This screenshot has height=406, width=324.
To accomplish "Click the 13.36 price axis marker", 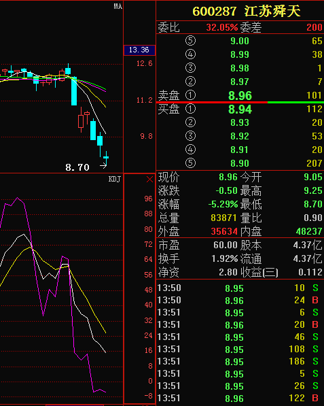I will pyautogui.click(x=139, y=50).
